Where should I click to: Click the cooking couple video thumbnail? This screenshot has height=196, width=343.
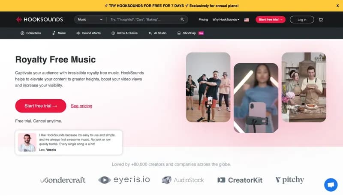point(304,87)
